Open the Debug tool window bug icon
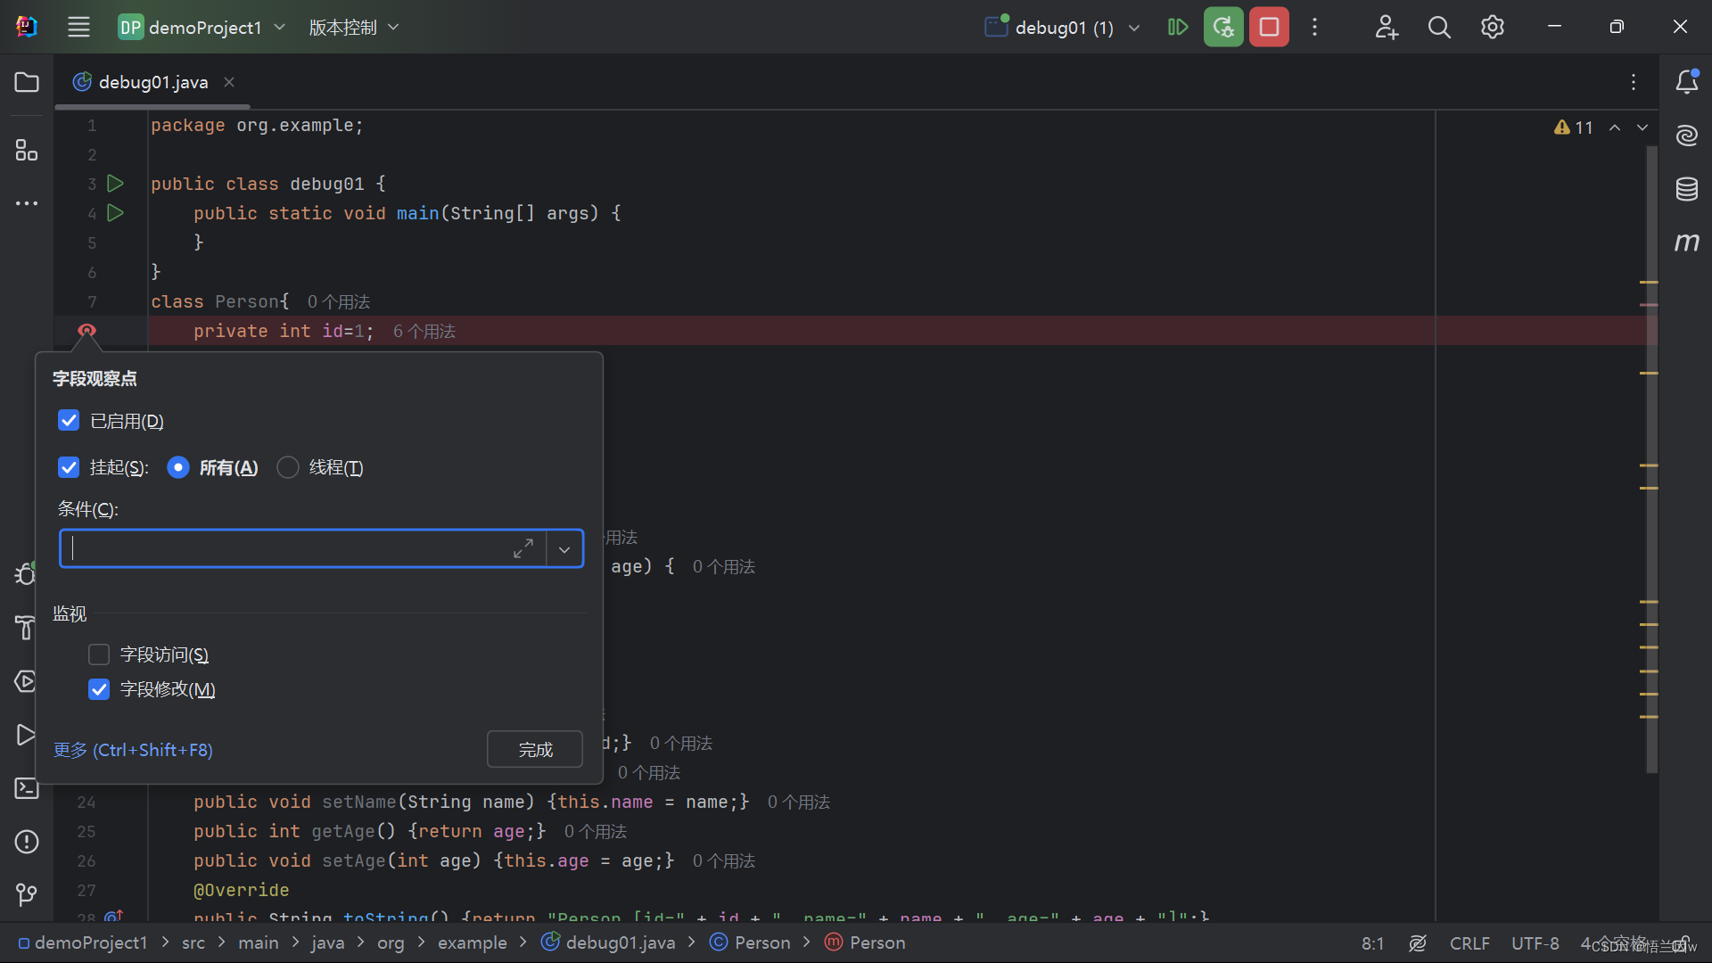Viewport: 1712px width, 963px height. point(25,574)
